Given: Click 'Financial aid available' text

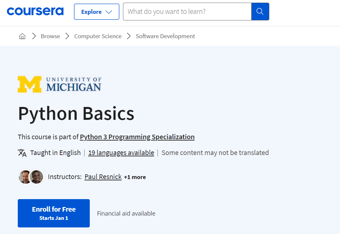Looking at the screenshot, I should [126, 213].
